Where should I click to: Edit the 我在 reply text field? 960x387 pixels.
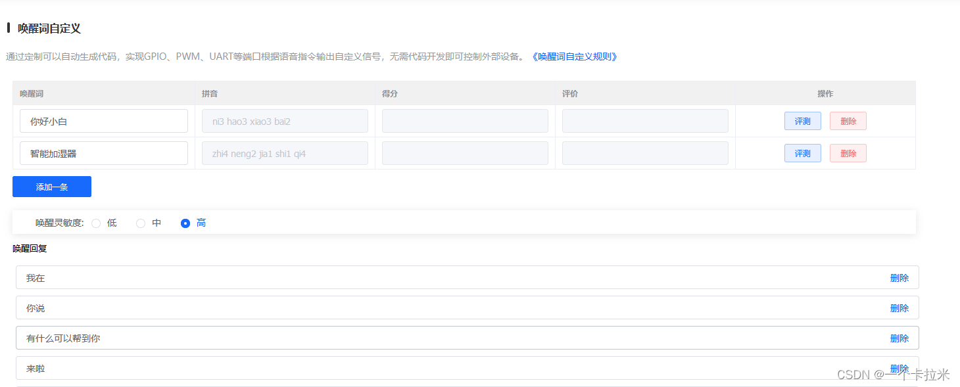click(467, 277)
